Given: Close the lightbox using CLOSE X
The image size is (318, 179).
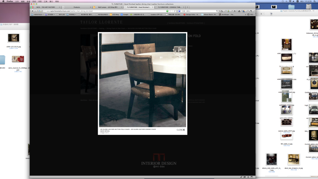Looking at the screenshot, I should pyautogui.click(x=181, y=130).
